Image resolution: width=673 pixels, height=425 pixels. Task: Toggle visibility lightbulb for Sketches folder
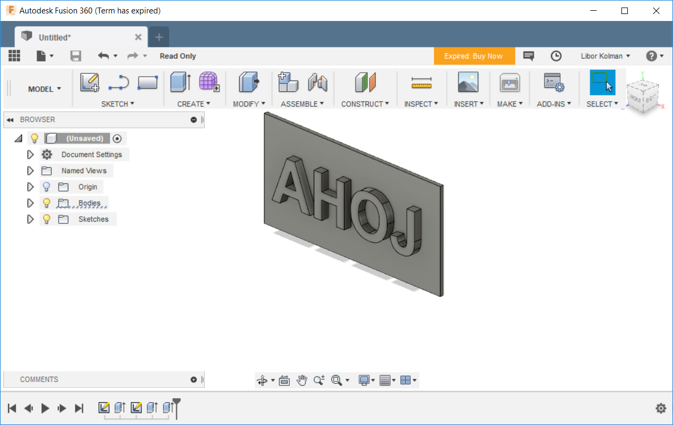[47, 219]
